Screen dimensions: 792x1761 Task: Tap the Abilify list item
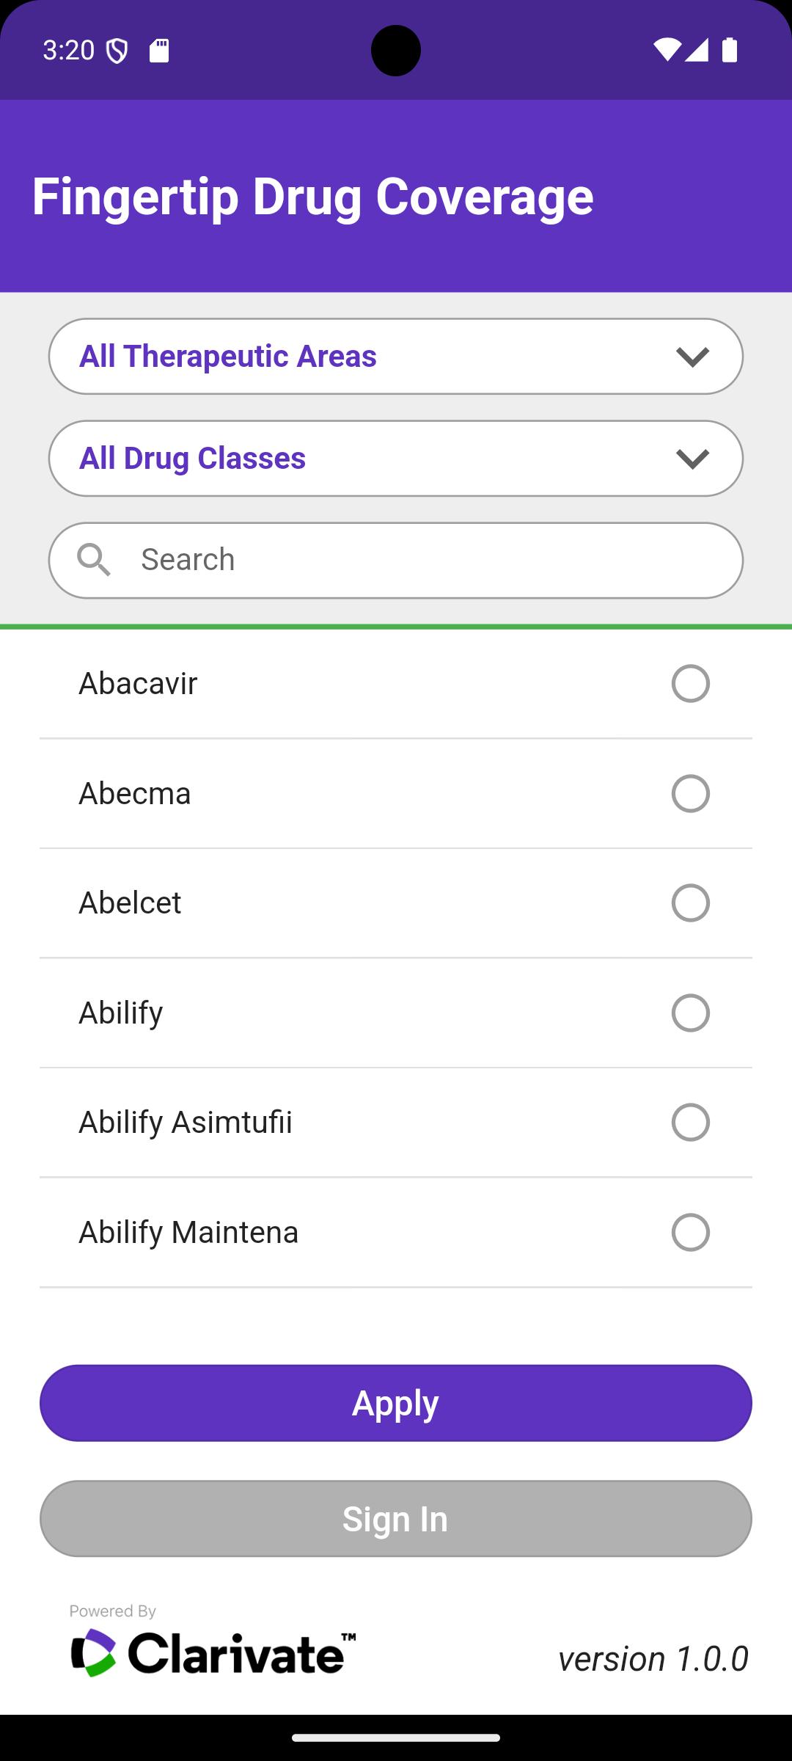(396, 1013)
